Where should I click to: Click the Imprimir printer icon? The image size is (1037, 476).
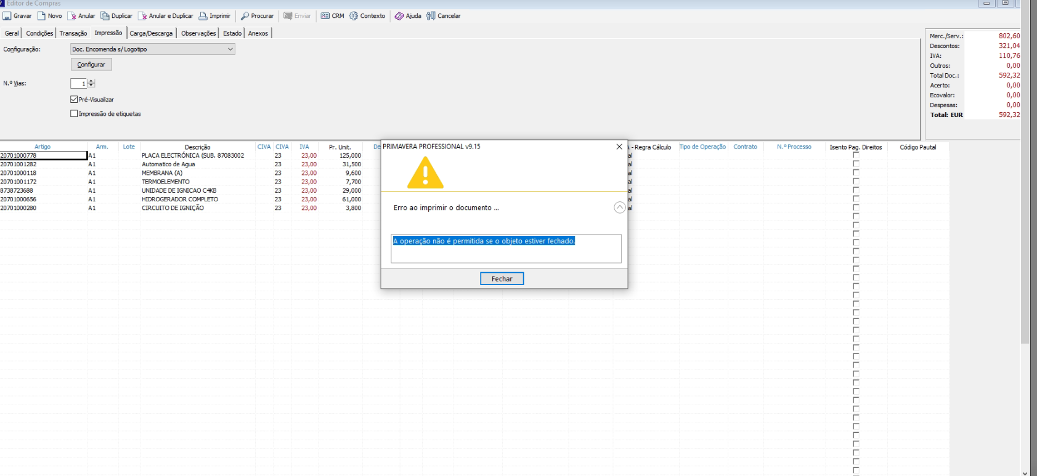pyautogui.click(x=203, y=16)
